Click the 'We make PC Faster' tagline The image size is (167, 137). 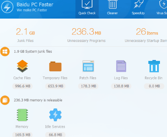[32, 10]
